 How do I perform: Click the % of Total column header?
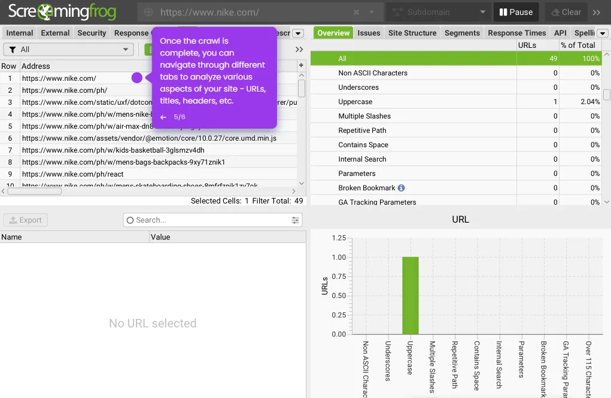pyautogui.click(x=580, y=45)
